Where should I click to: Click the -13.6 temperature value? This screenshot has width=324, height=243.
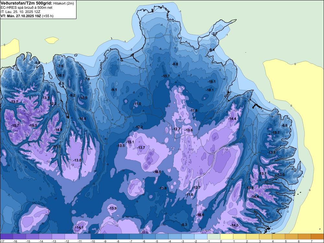189,130
